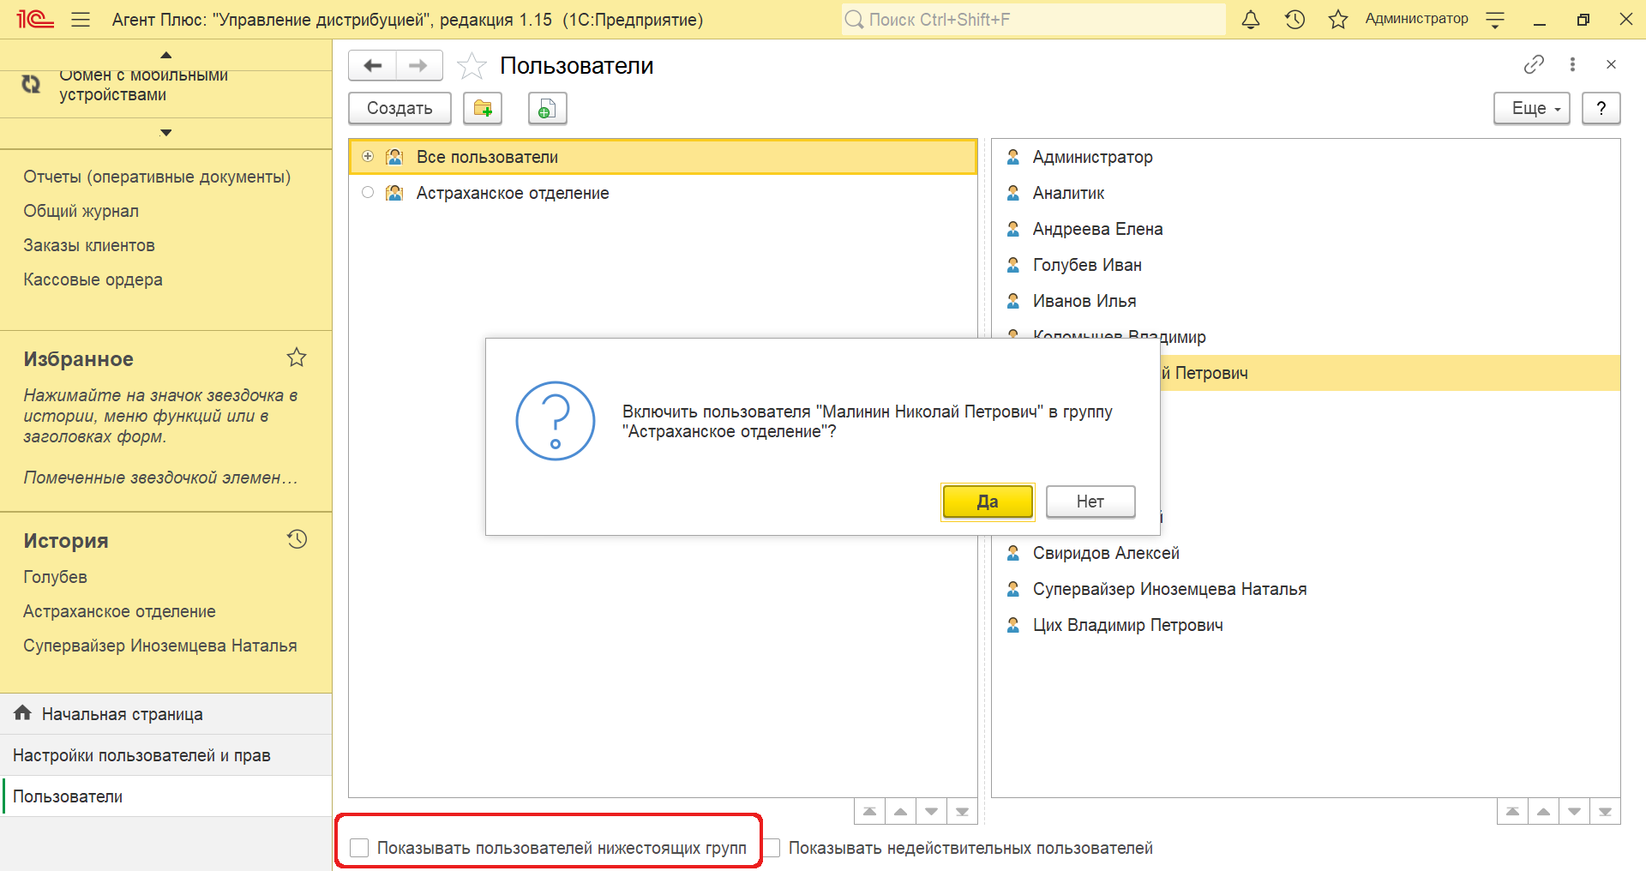Toggle showing invalid users checkbox
Screen dimensions: 1646x871
772,848
